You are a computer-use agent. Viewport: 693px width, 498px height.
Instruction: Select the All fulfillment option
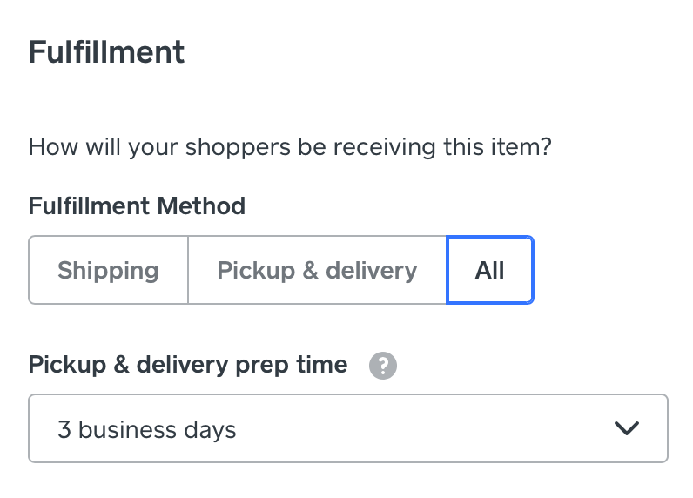click(x=489, y=270)
